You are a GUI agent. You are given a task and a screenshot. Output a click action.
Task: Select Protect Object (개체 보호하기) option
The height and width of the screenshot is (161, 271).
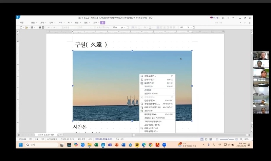(x=151, y=128)
